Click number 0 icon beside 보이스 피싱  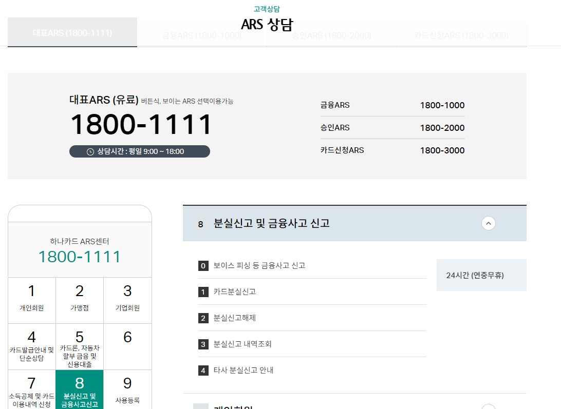[x=203, y=266]
